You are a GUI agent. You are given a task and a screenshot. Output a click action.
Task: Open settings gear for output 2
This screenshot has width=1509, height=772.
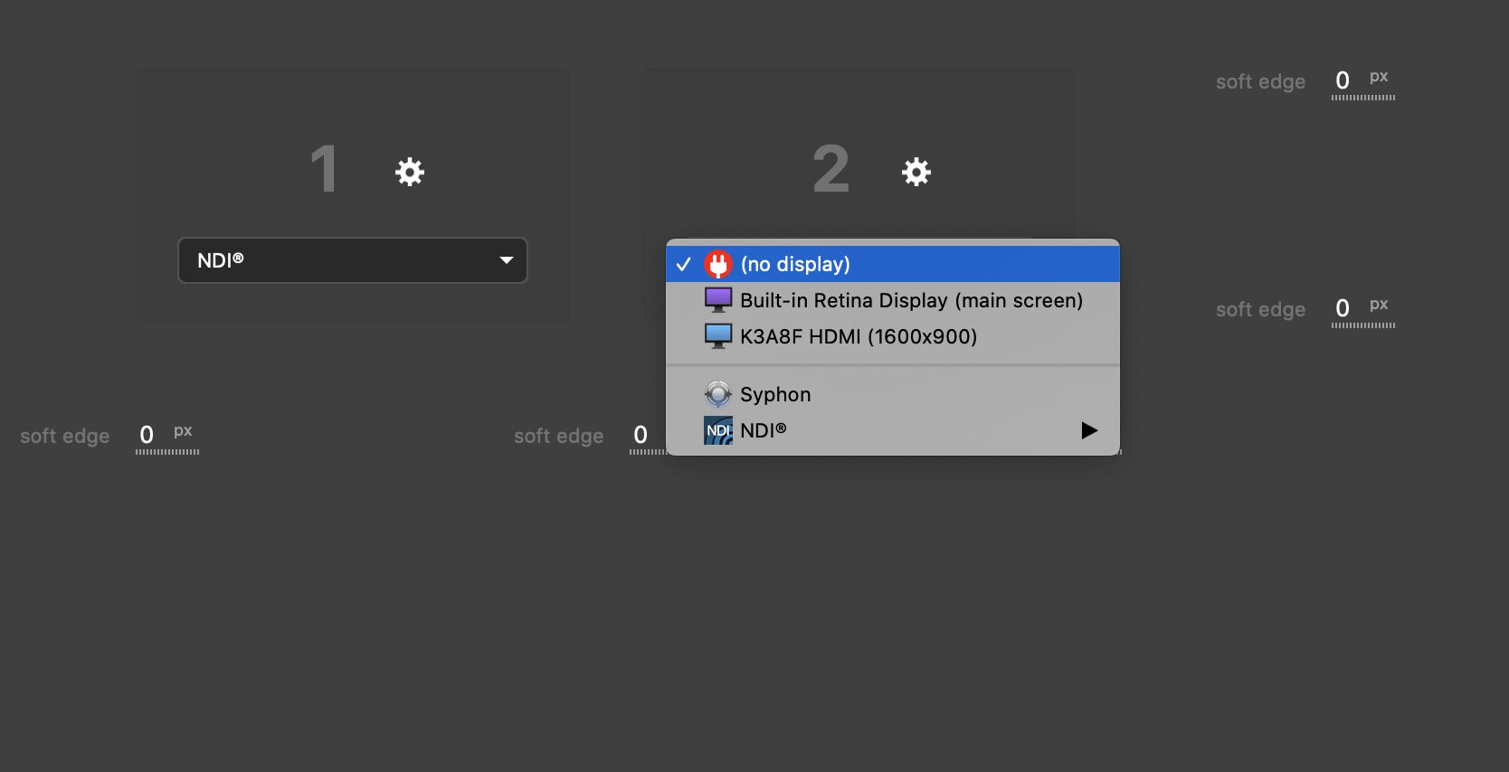tap(916, 172)
